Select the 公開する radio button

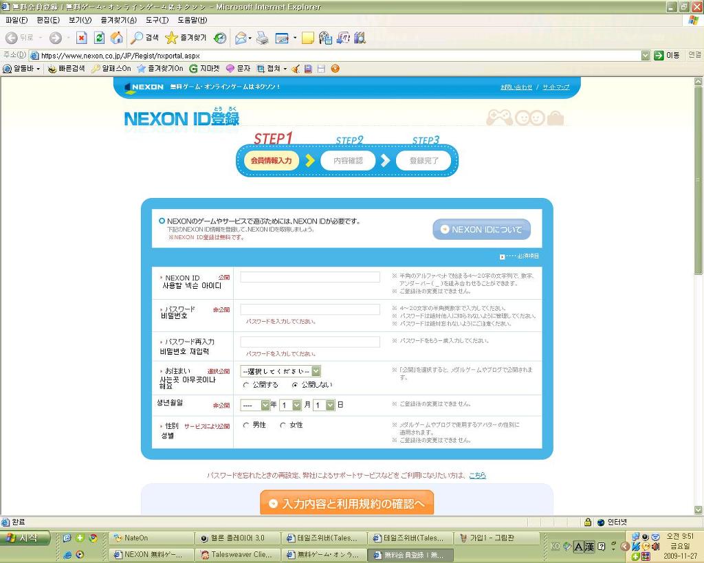pos(245,385)
